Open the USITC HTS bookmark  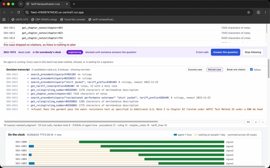pyautogui.click(x=20, y=20)
